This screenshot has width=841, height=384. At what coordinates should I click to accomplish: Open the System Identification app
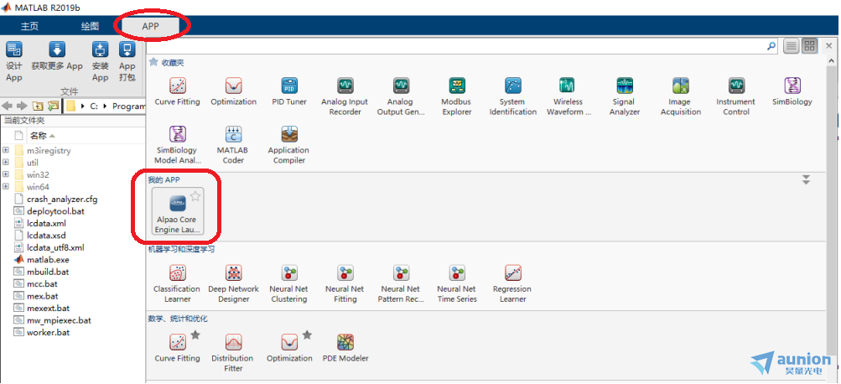pyautogui.click(x=513, y=96)
